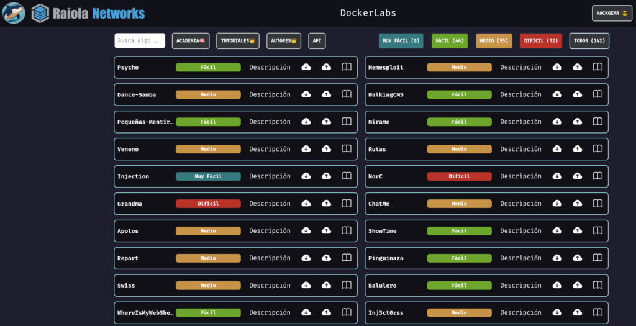Click the whale logo in the header
This screenshot has width=636, height=326.
pyautogui.click(x=14, y=13)
